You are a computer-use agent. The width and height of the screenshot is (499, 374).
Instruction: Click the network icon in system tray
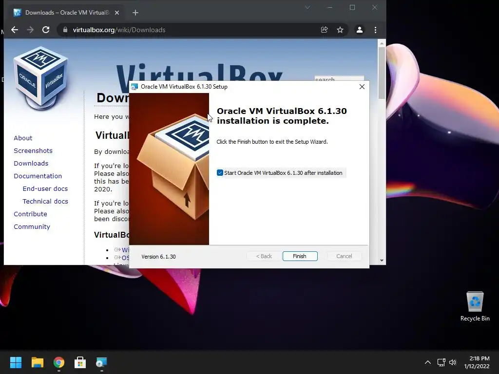[x=441, y=362]
